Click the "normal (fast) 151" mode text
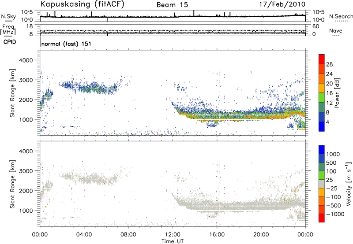The width and height of the screenshot is (353, 244). coord(67,44)
